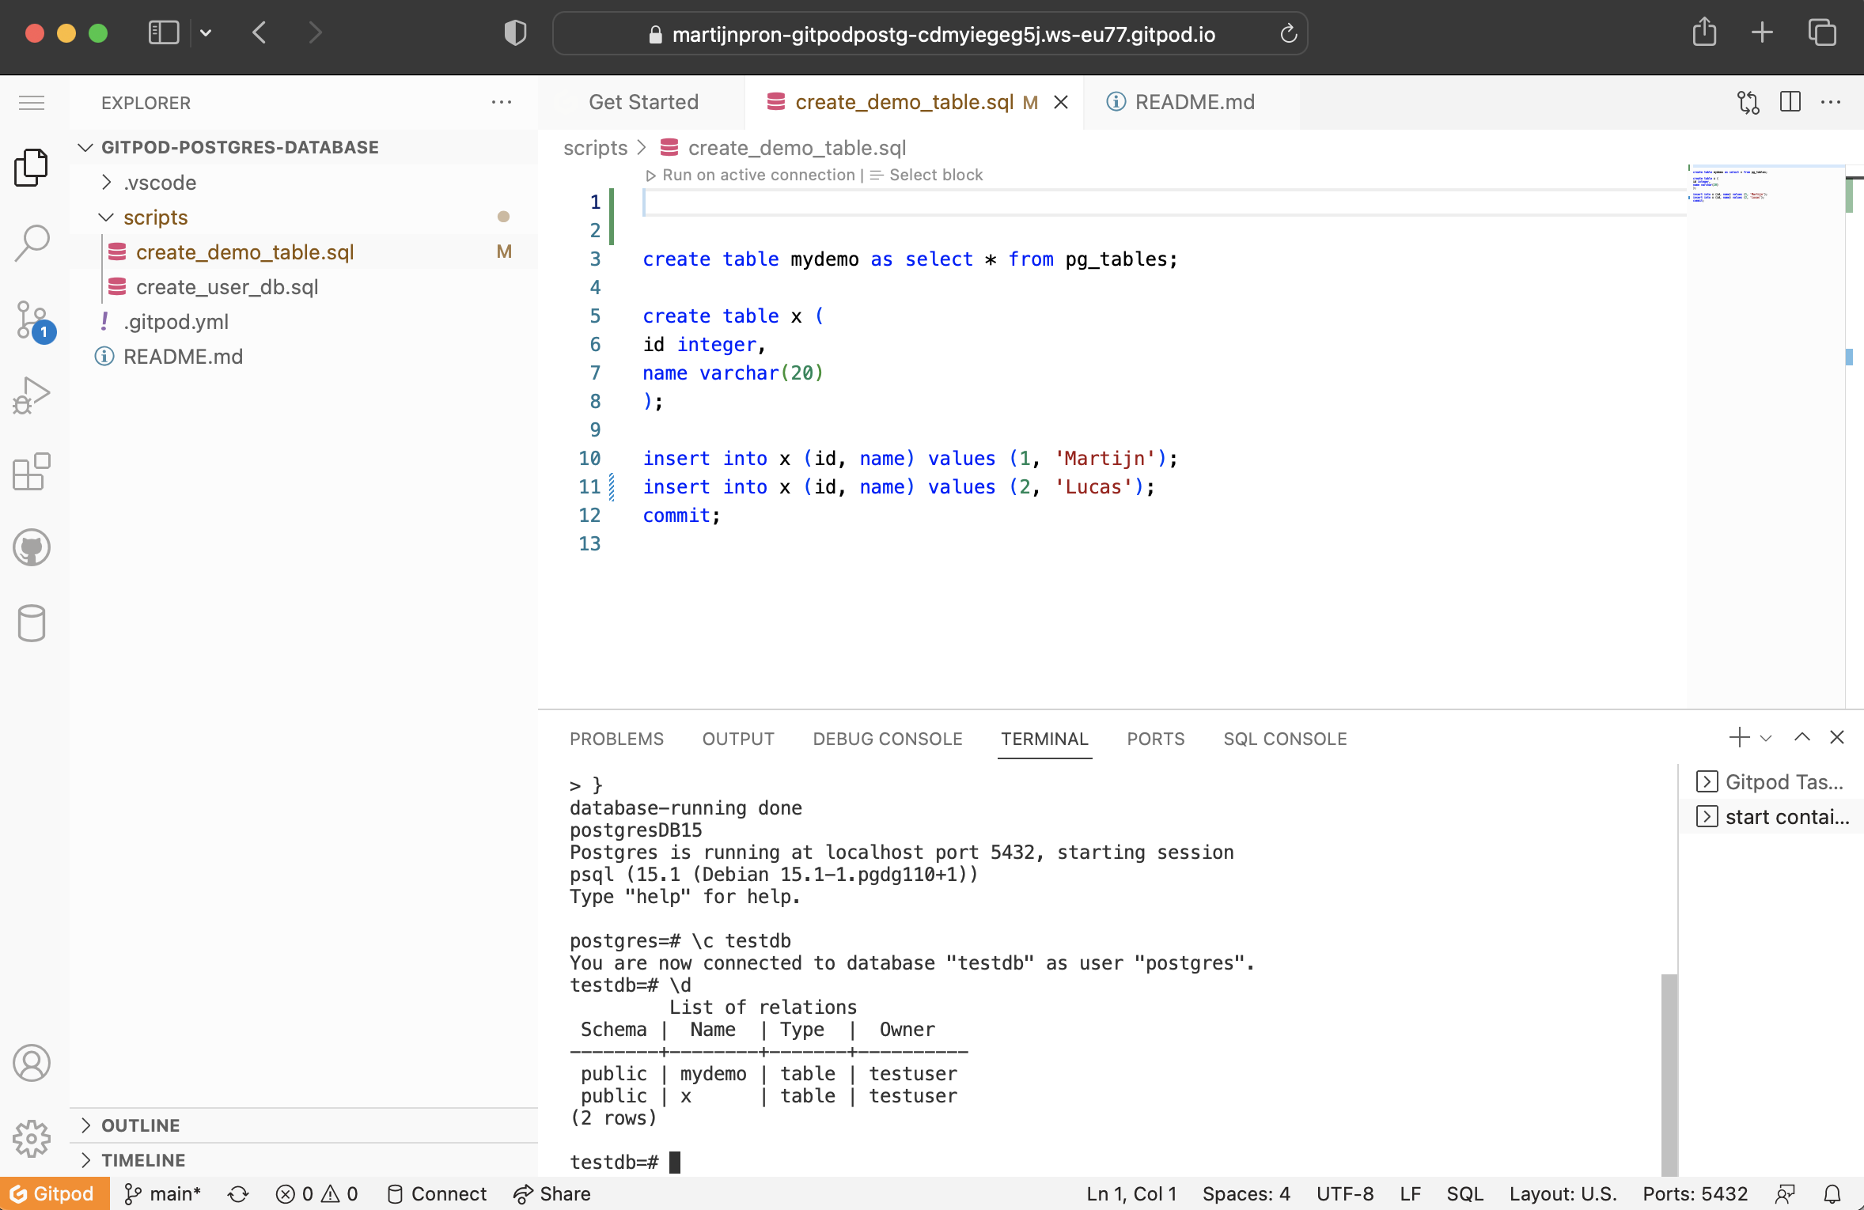Maximize the terminal panel with the chevron
1864x1210 pixels.
coord(1801,738)
